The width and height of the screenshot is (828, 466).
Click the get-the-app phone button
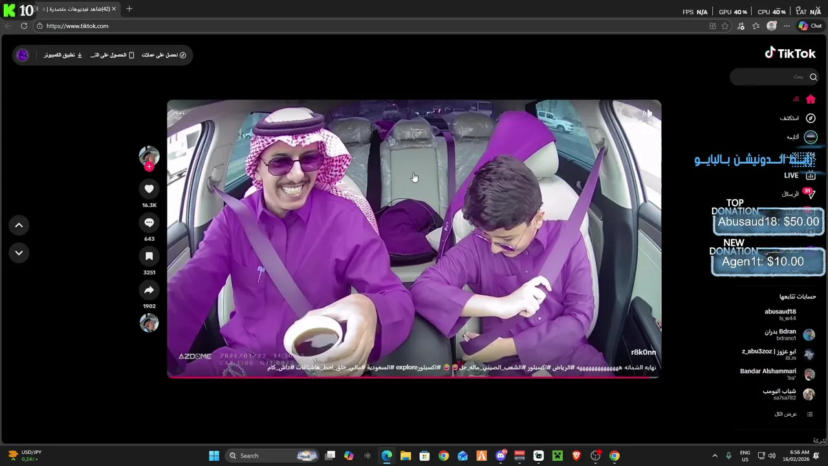113,55
